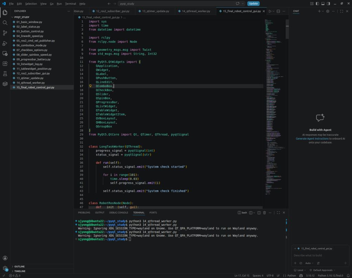Screen dimensions: 352x278
Task: Open the Terminal menu
Action: coord(70,3)
